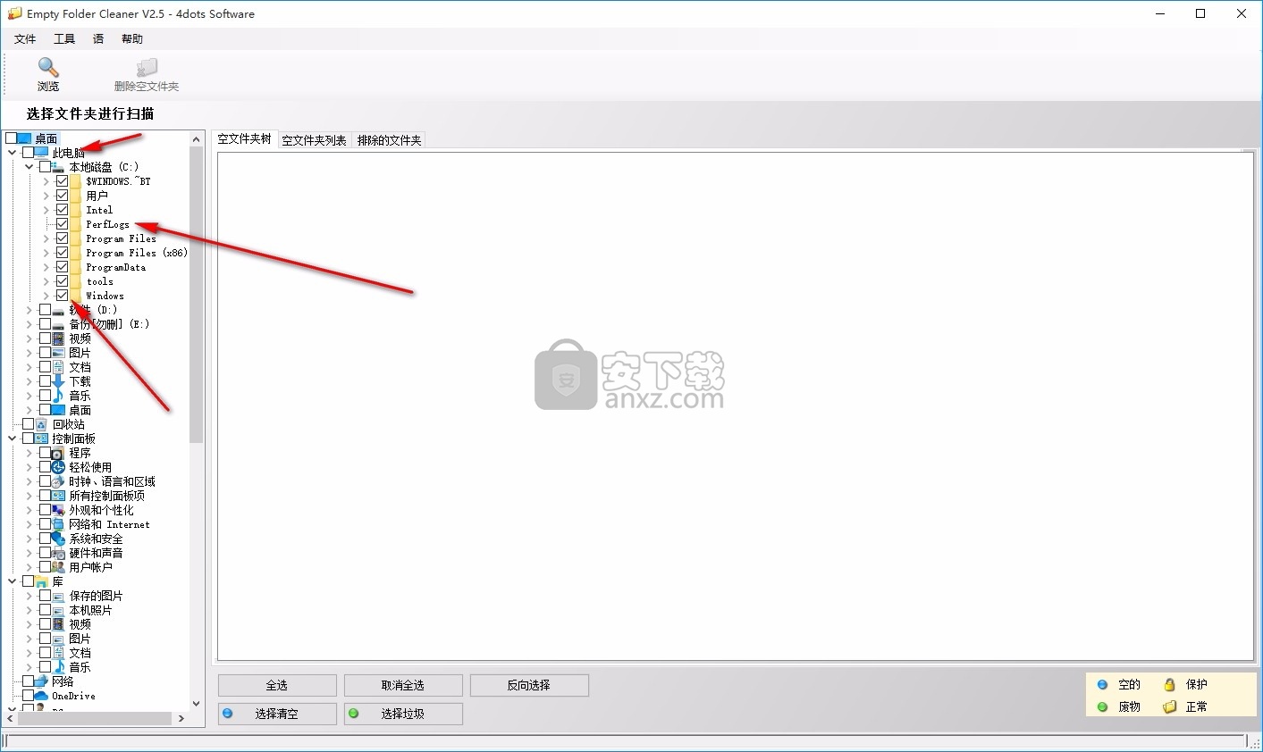1263x752 pixels.
Task: Click the 选择垃圾 button
Action: pyautogui.click(x=403, y=714)
